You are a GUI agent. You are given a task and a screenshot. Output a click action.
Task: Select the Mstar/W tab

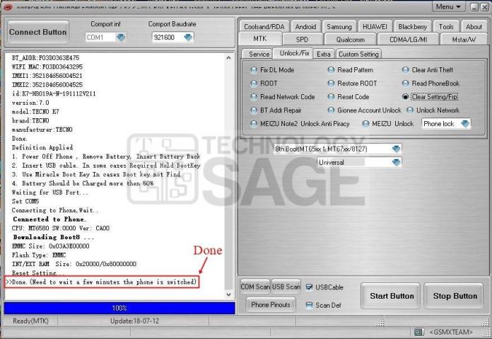click(x=464, y=40)
